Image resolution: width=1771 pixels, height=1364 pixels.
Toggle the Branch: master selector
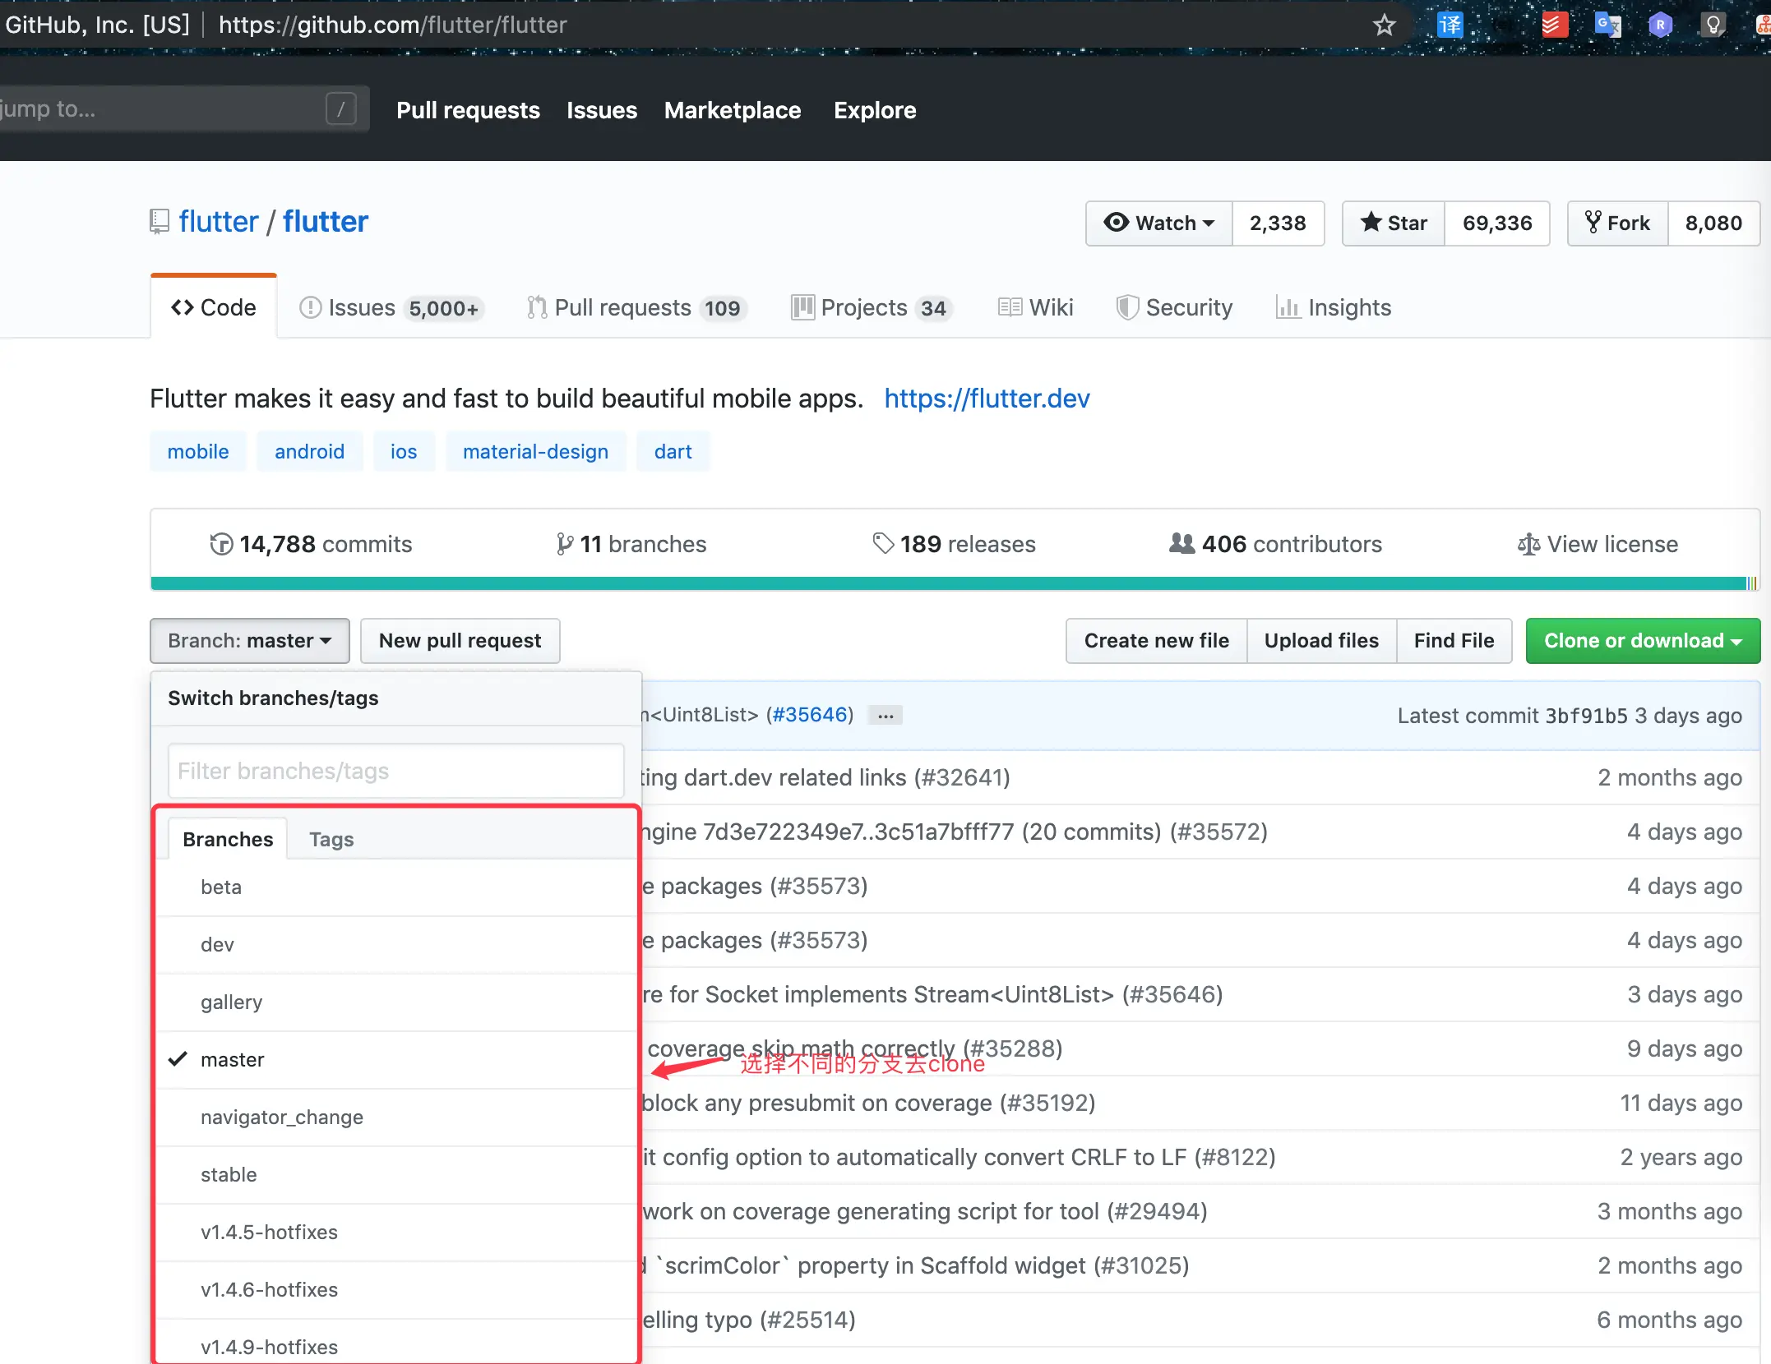(x=249, y=641)
